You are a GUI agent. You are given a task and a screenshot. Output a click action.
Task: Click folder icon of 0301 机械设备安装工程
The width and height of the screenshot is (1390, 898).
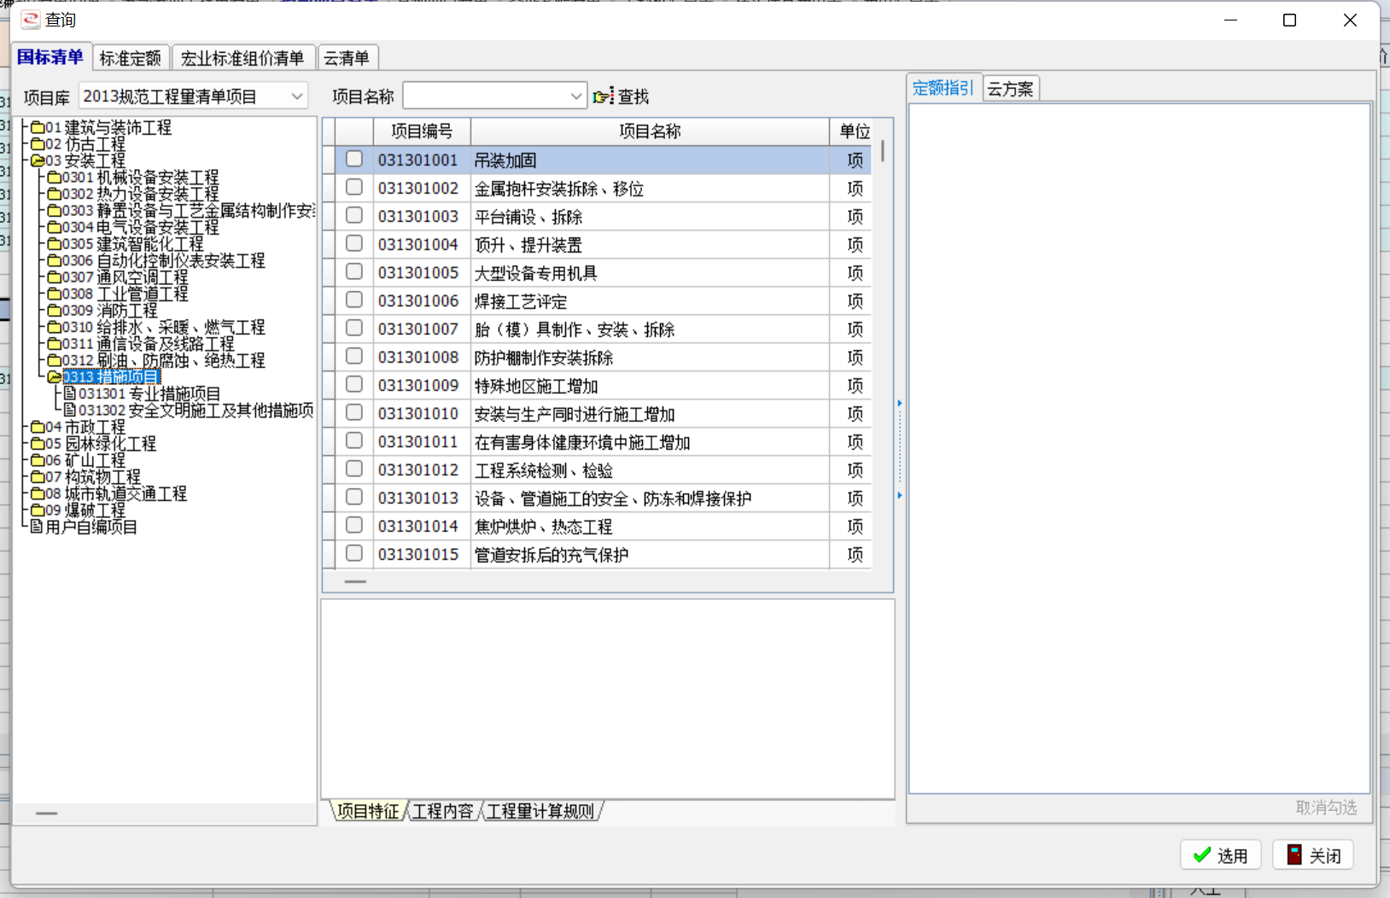pos(54,178)
